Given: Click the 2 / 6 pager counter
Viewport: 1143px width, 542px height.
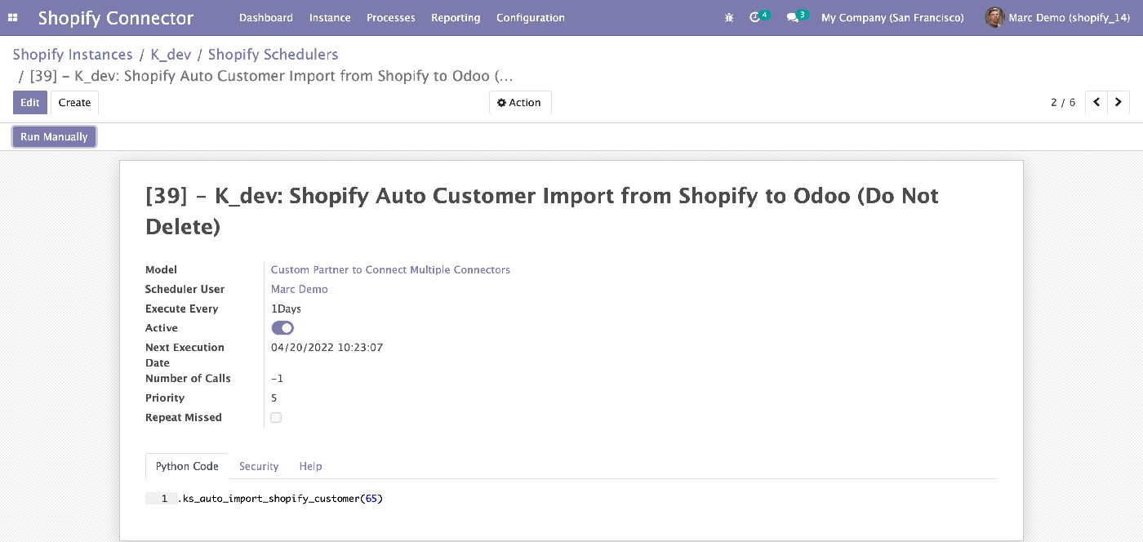Looking at the screenshot, I should (x=1063, y=103).
